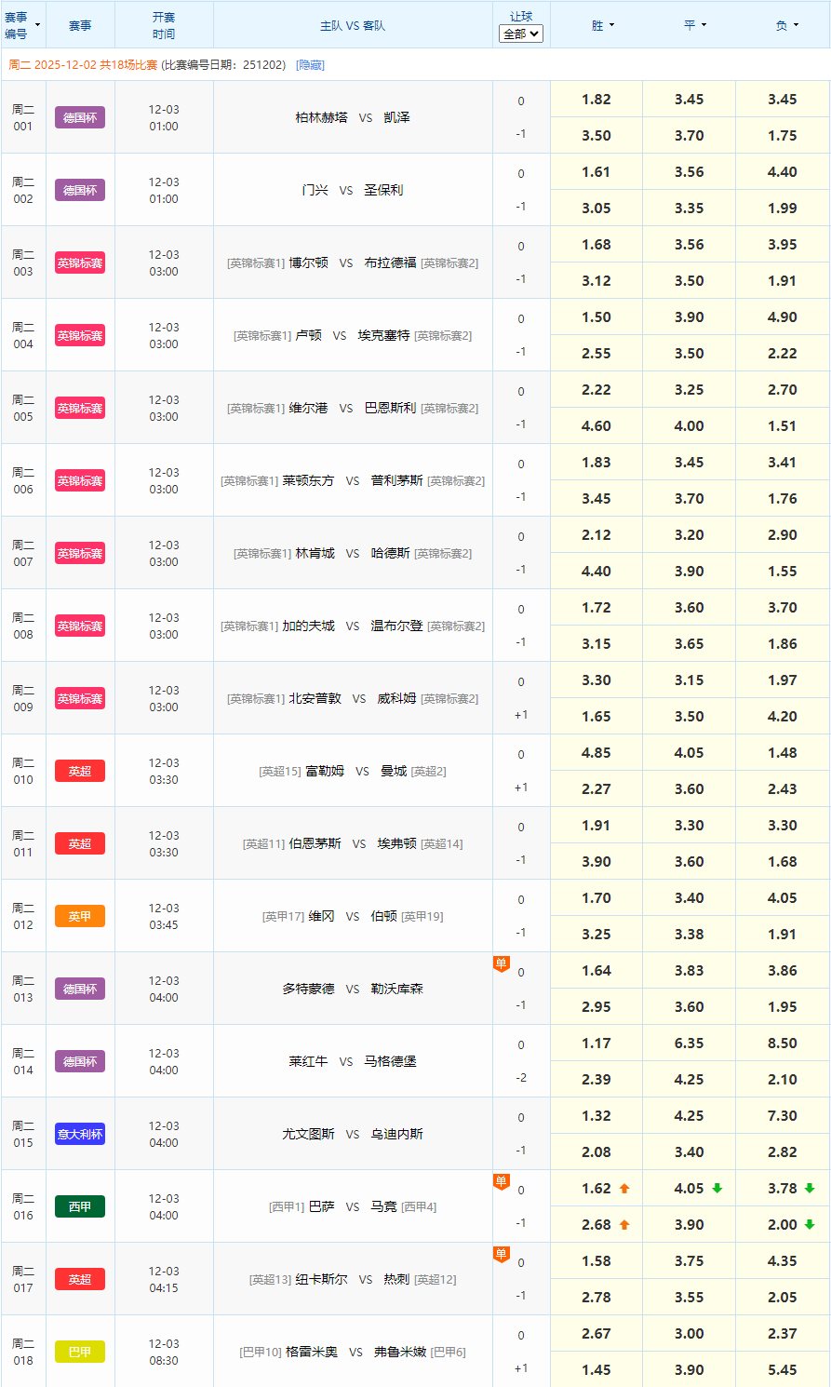
Task: Open away team 曼城 link
Action: click(394, 771)
